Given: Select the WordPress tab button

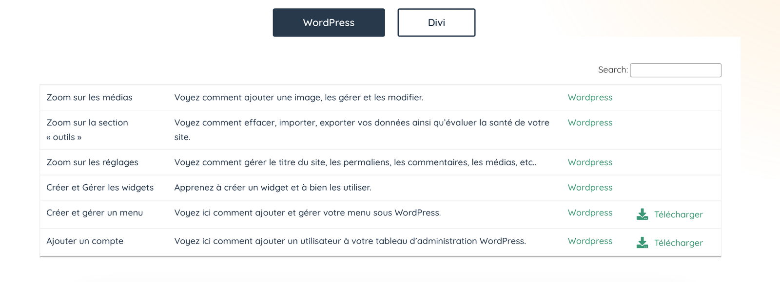Looking at the screenshot, I should click(329, 22).
